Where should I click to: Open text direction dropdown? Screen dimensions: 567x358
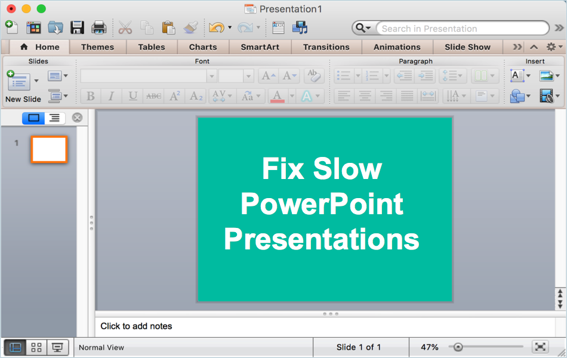pyautogui.click(x=457, y=96)
